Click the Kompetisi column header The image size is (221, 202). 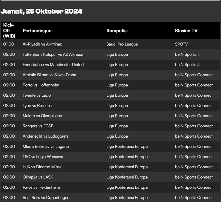click(x=117, y=31)
